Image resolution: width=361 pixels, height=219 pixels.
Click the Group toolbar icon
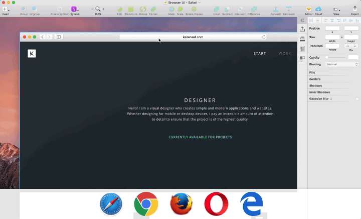click(24, 9)
